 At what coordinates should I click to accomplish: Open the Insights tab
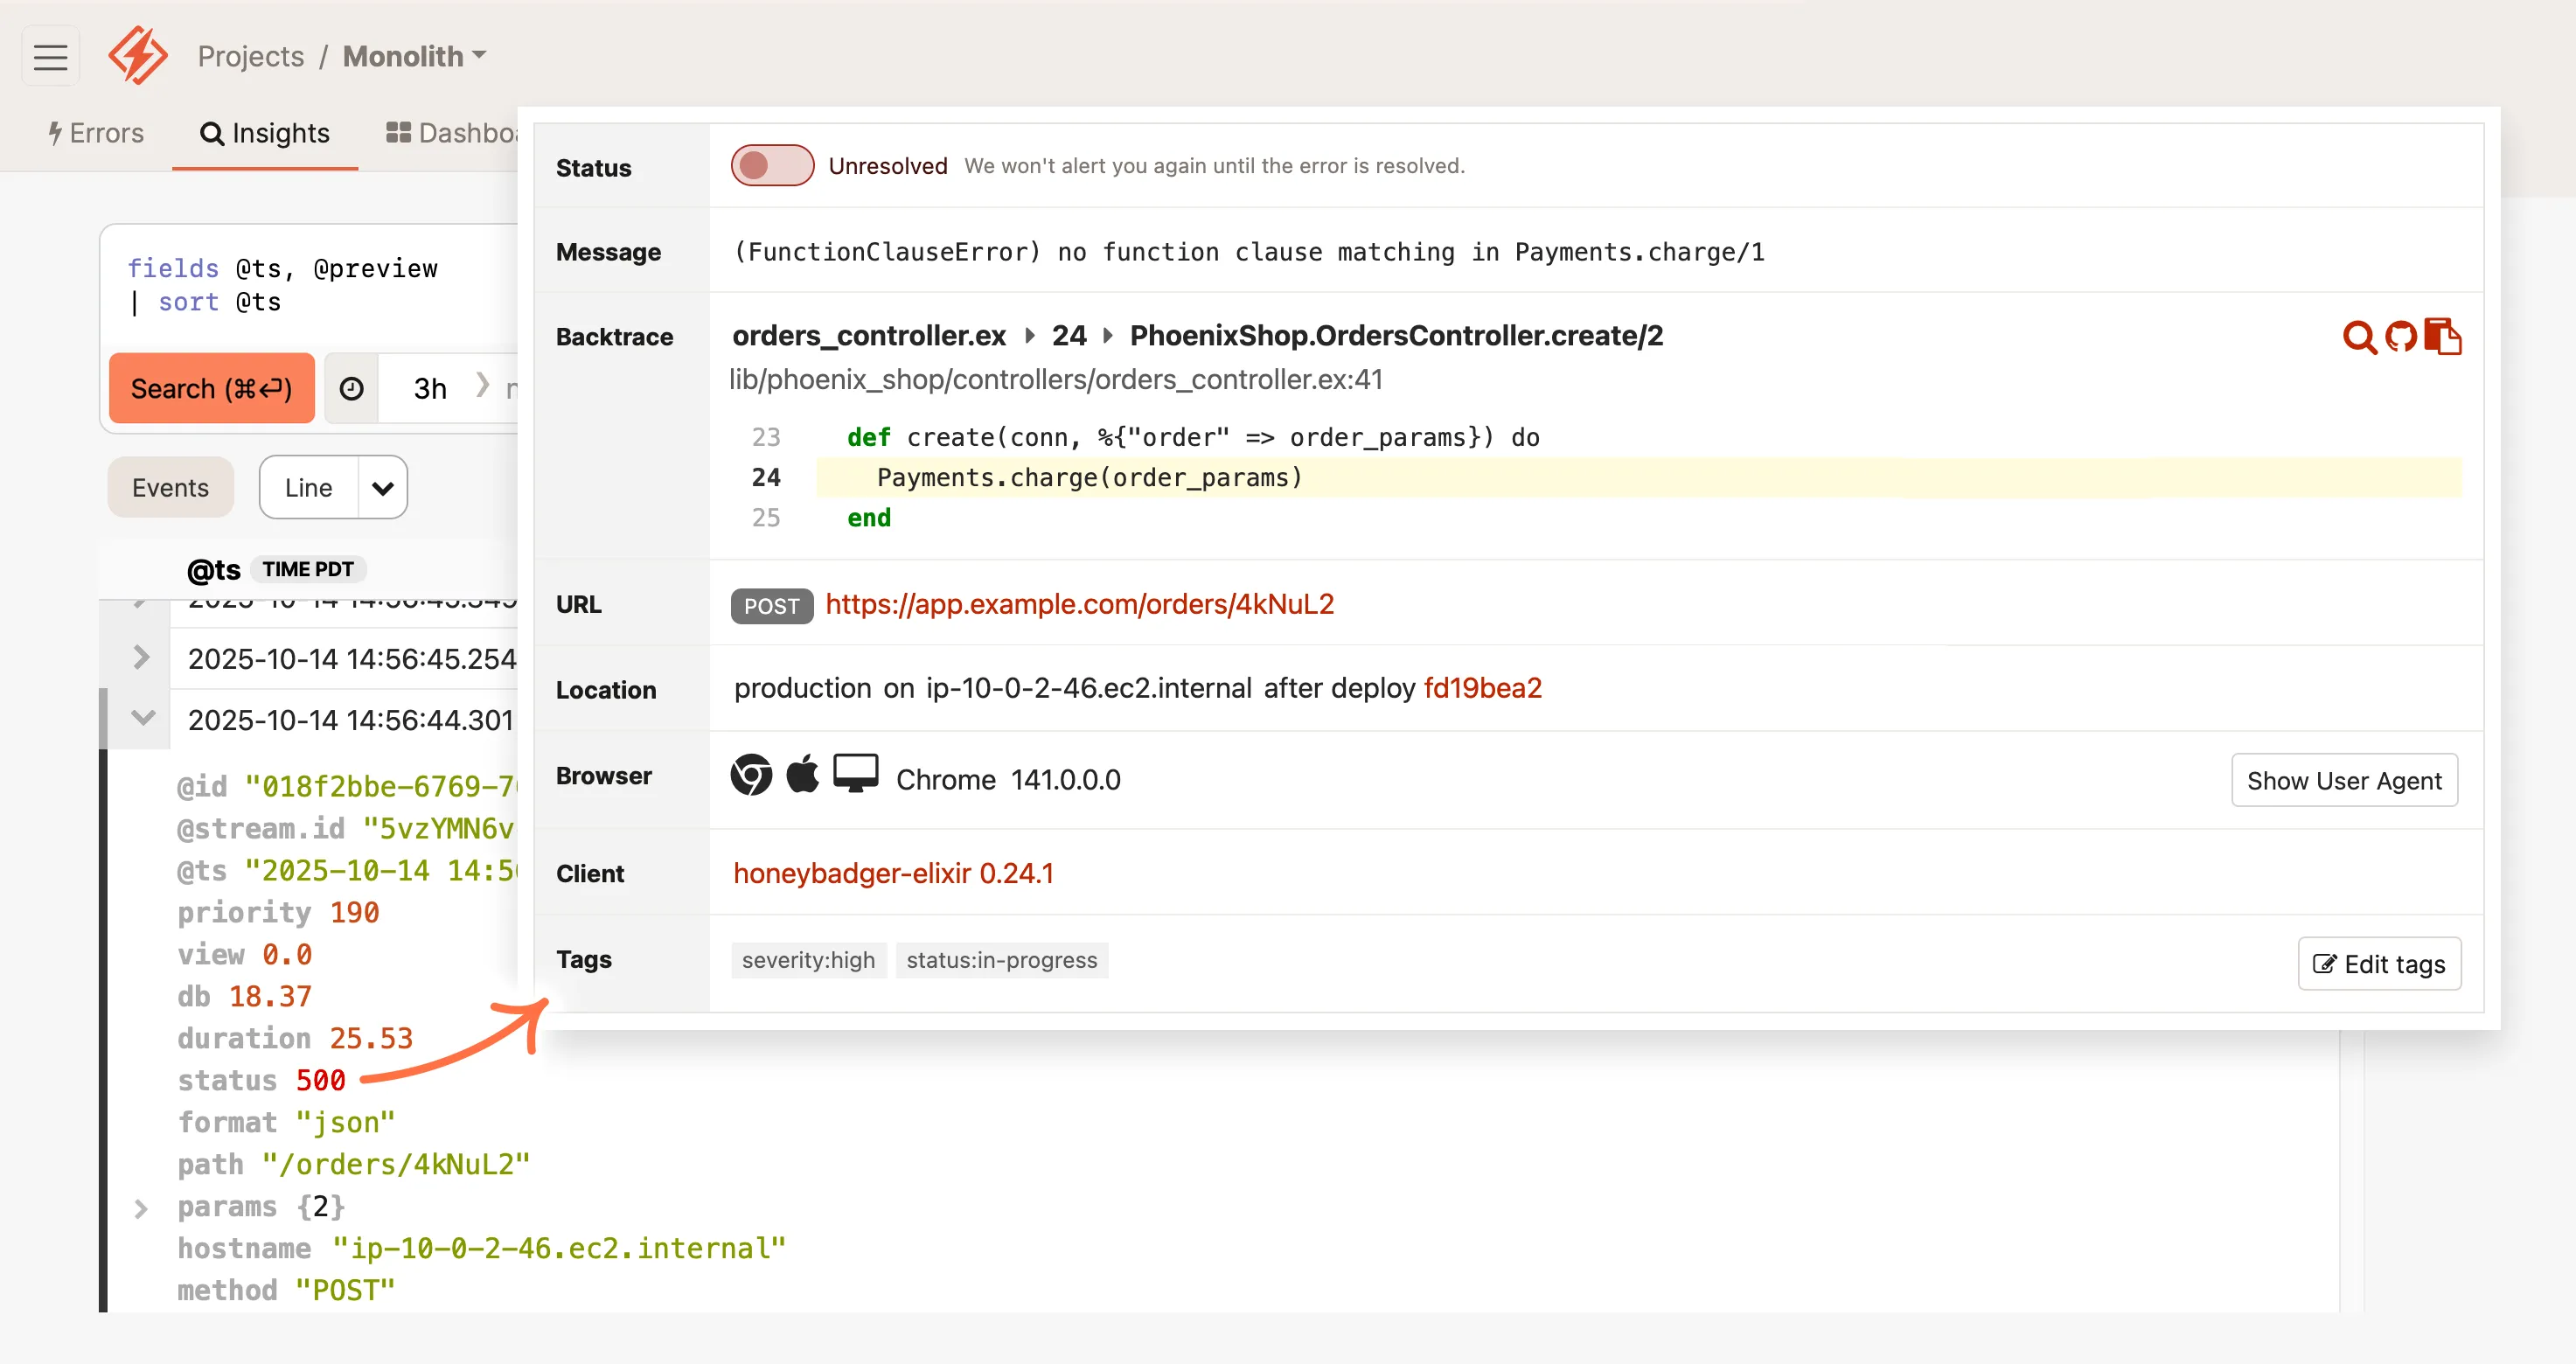[265, 133]
